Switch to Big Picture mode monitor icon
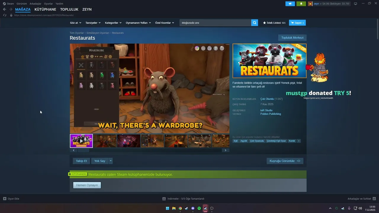 [355, 4]
